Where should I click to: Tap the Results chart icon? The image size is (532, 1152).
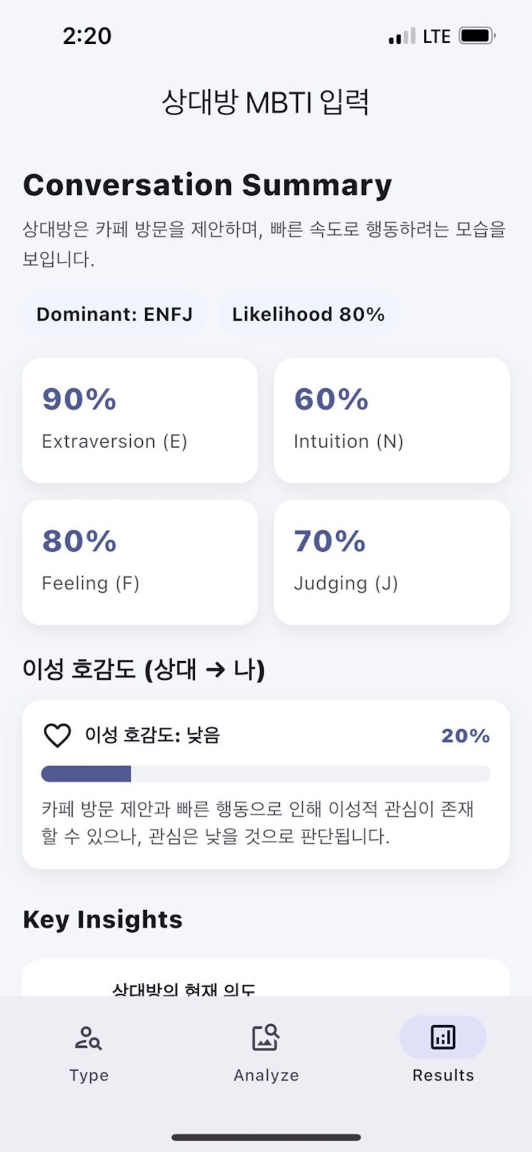443,1037
